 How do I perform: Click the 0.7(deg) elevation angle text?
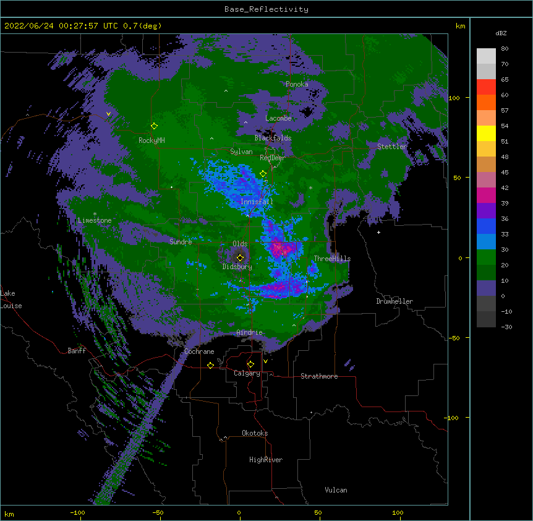point(142,26)
